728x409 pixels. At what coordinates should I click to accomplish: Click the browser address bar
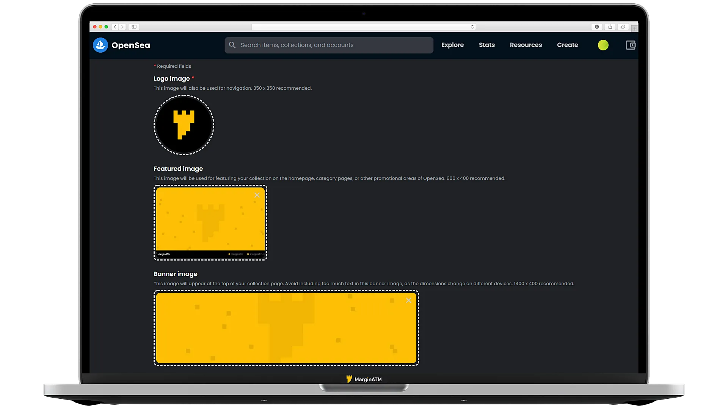[363, 27]
